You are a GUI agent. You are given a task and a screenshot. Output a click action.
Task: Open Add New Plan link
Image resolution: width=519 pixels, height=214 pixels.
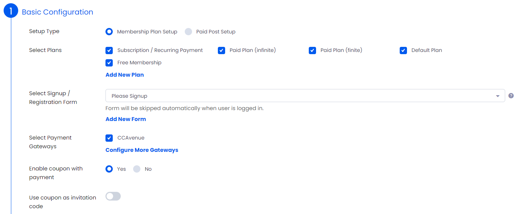click(x=125, y=75)
